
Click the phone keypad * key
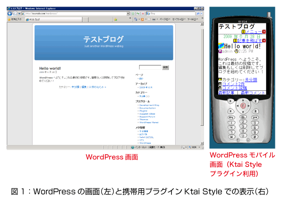[x=231, y=137]
